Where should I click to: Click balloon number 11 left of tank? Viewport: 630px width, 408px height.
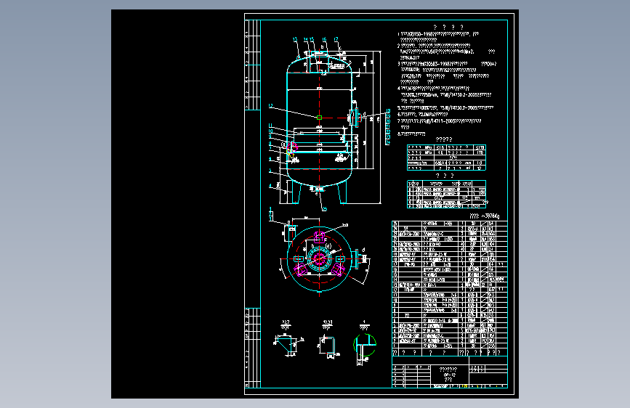point(271,126)
